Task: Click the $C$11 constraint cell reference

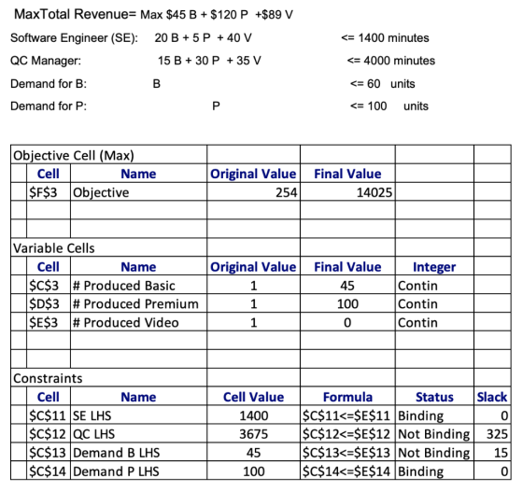Action: 49,415
